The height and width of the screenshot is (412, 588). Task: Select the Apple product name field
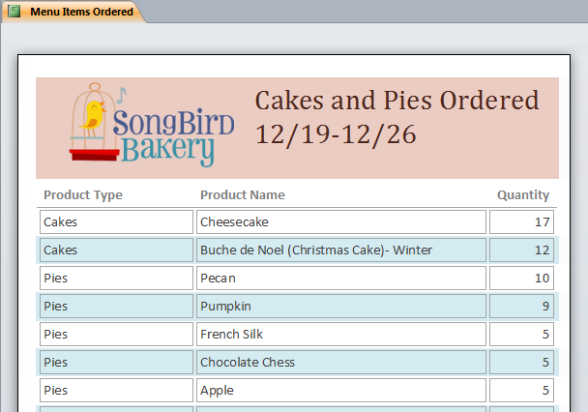(341, 391)
